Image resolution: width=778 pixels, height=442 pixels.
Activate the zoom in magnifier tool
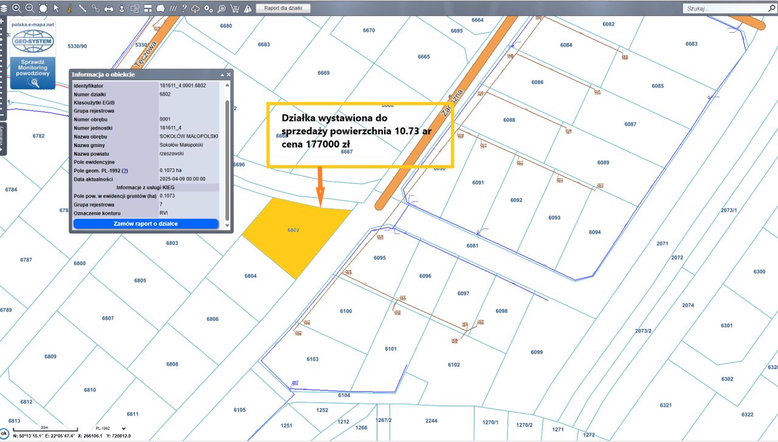pyautogui.click(x=16, y=9)
